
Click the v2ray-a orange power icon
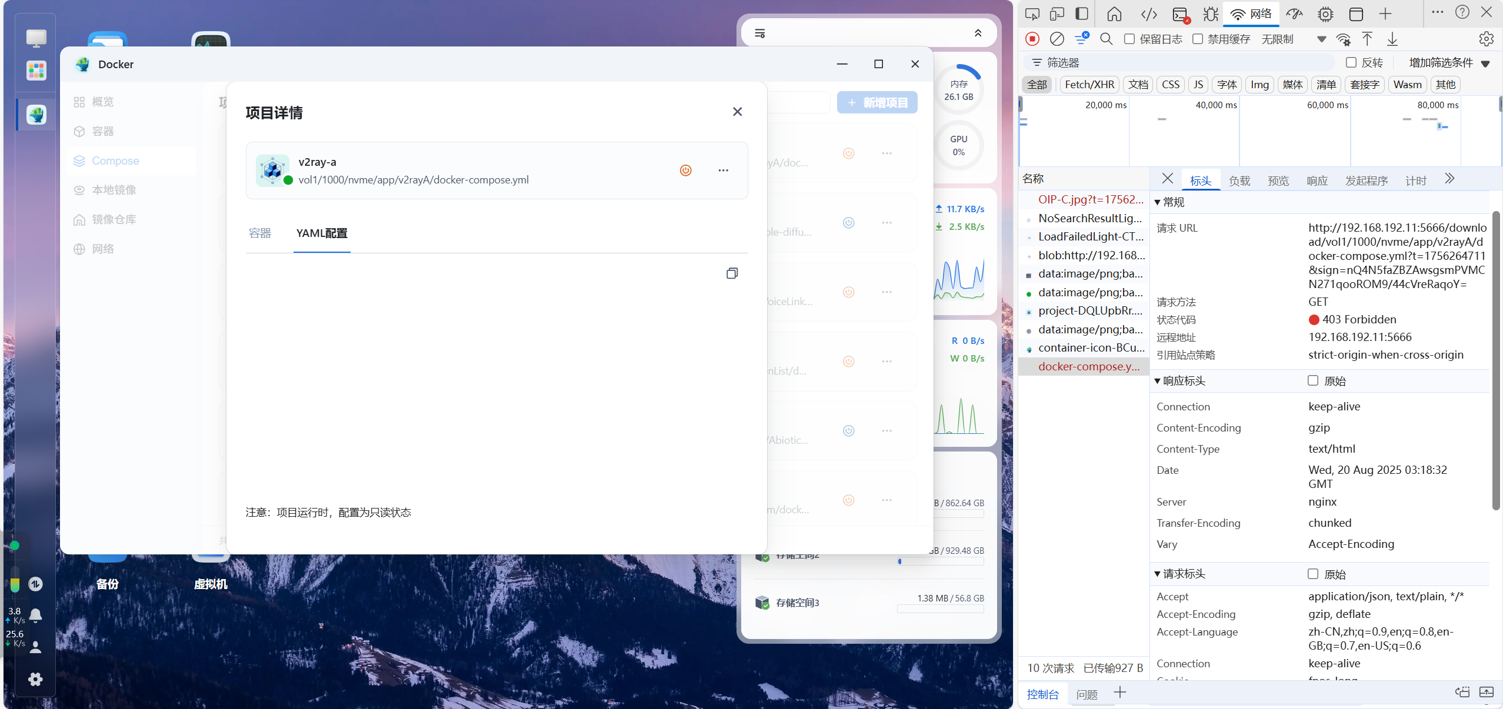tap(685, 170)
